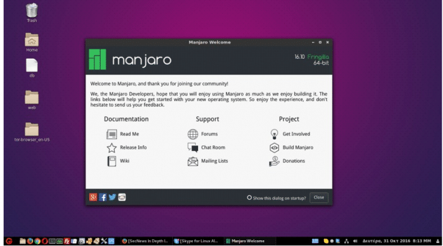The width and height of the screenshot is (443, 246).
Task: Toggle Show this dialog on startup
Action: 277,198
